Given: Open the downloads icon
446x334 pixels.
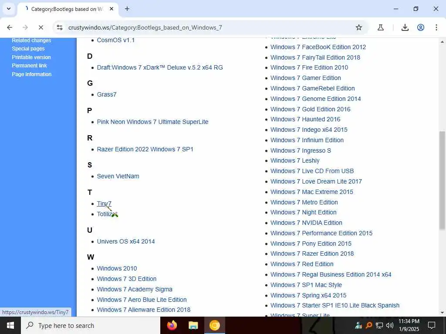Looking at the screenshot, I should (405, 27).
